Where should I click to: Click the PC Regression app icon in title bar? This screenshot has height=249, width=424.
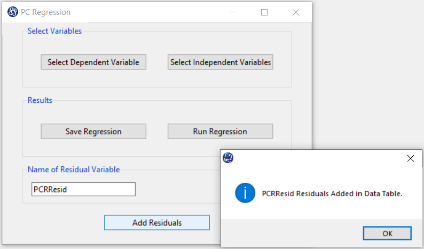13,12
